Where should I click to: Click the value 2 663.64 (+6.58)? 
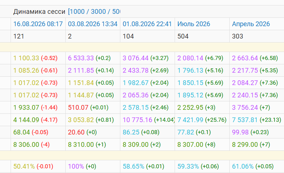(255, 58)
